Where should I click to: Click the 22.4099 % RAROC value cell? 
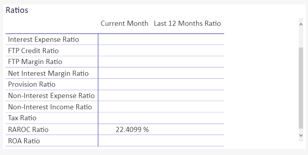[x=124, y=130]
